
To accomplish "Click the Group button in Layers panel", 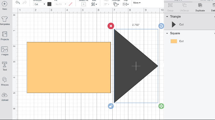I will click(x=170, y=7).
